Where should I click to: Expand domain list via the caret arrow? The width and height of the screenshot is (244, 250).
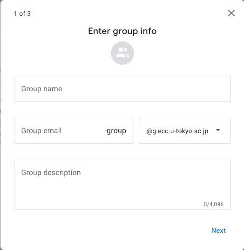tap(218, 130)
